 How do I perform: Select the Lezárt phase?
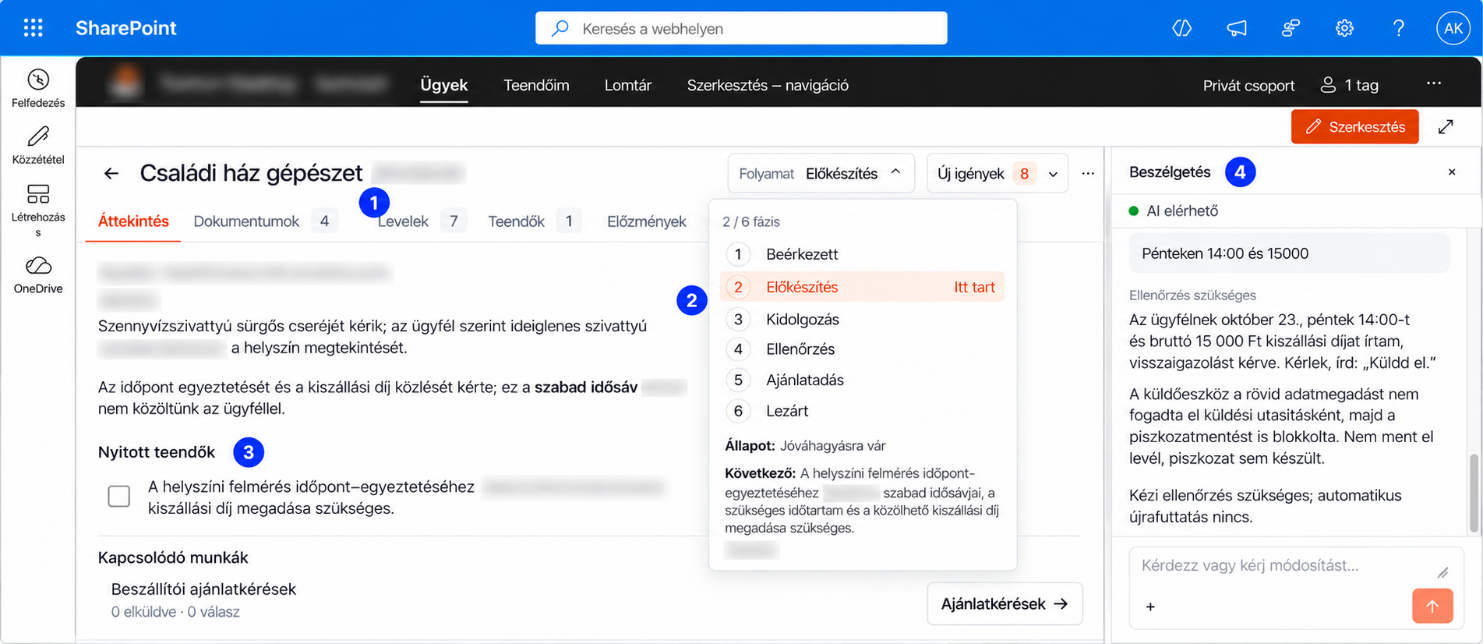click(x=863, y=411)
